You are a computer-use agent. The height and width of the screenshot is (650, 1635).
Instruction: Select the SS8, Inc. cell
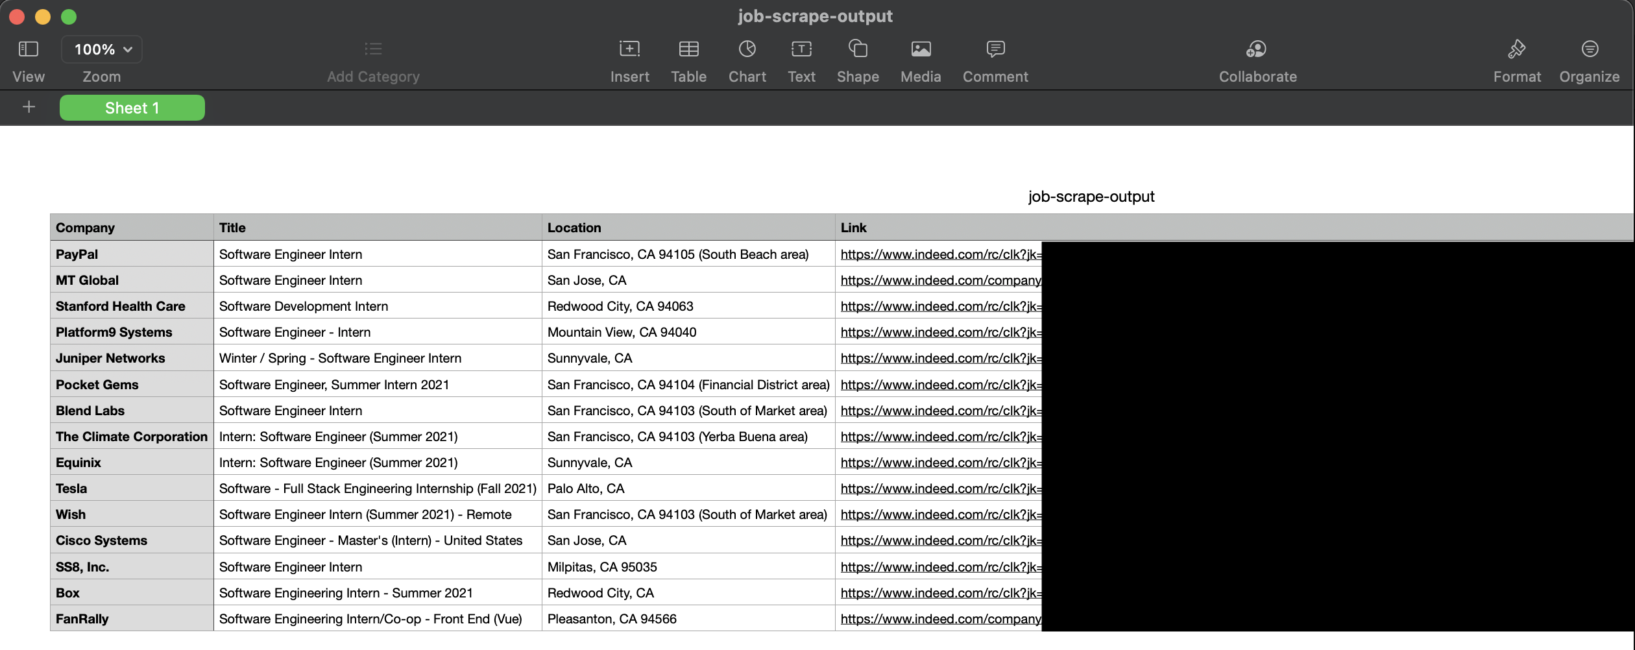[x=132, y=567]
